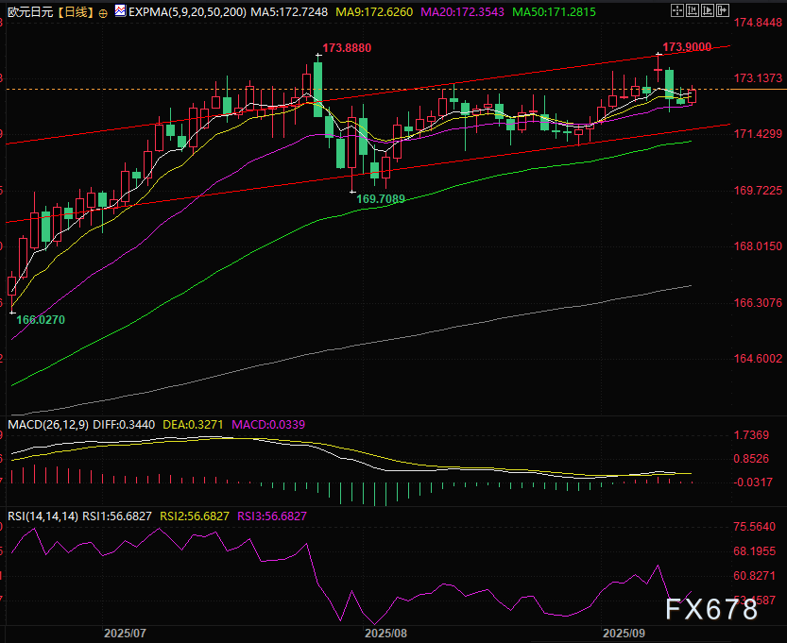Open the EXPMA(5,9,20,50,200) indicator settings
This screenshot has width=787, height=643.
(x=180, y=12)
